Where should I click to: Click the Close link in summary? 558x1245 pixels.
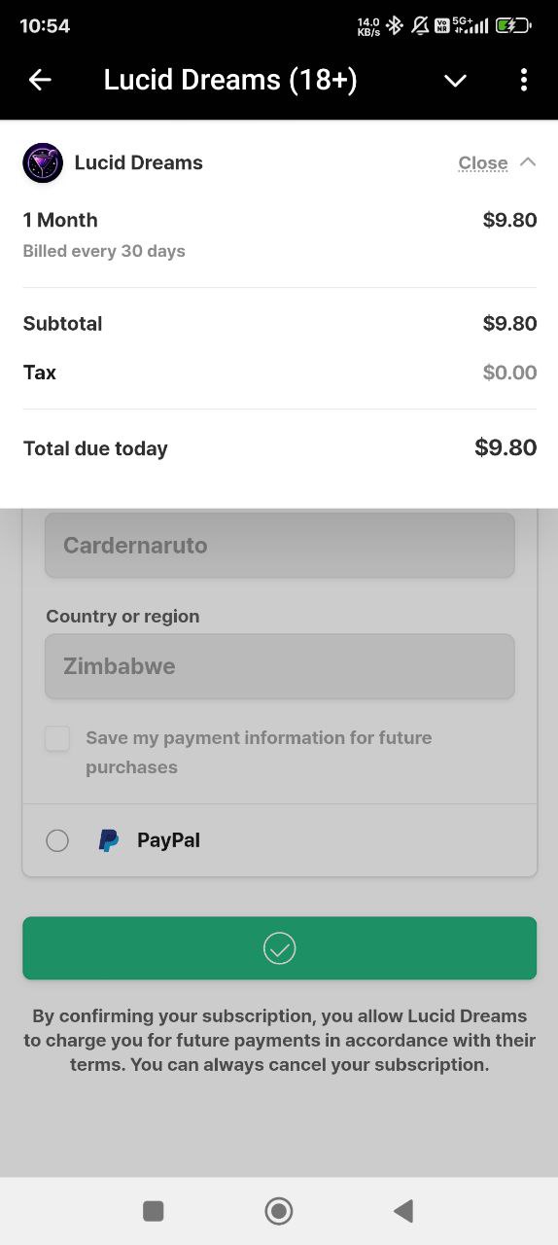pos(483,162)
